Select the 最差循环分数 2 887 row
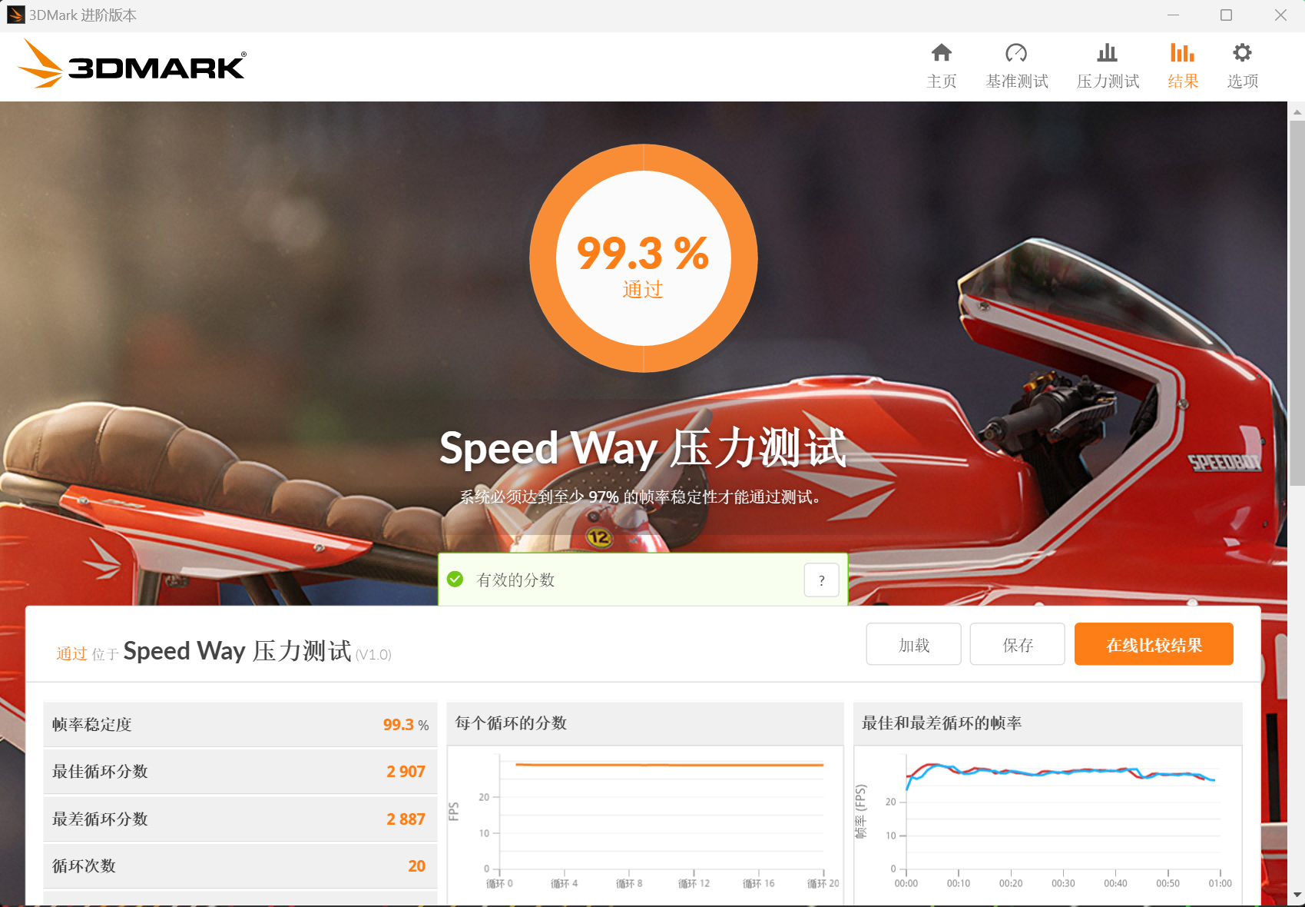Screen dimensions: 1305x907 [x=240, y=819]
